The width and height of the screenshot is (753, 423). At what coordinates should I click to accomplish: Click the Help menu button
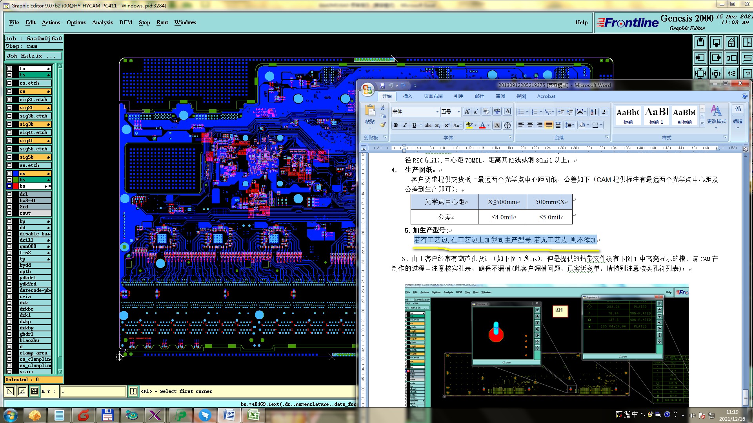point(581,22)
